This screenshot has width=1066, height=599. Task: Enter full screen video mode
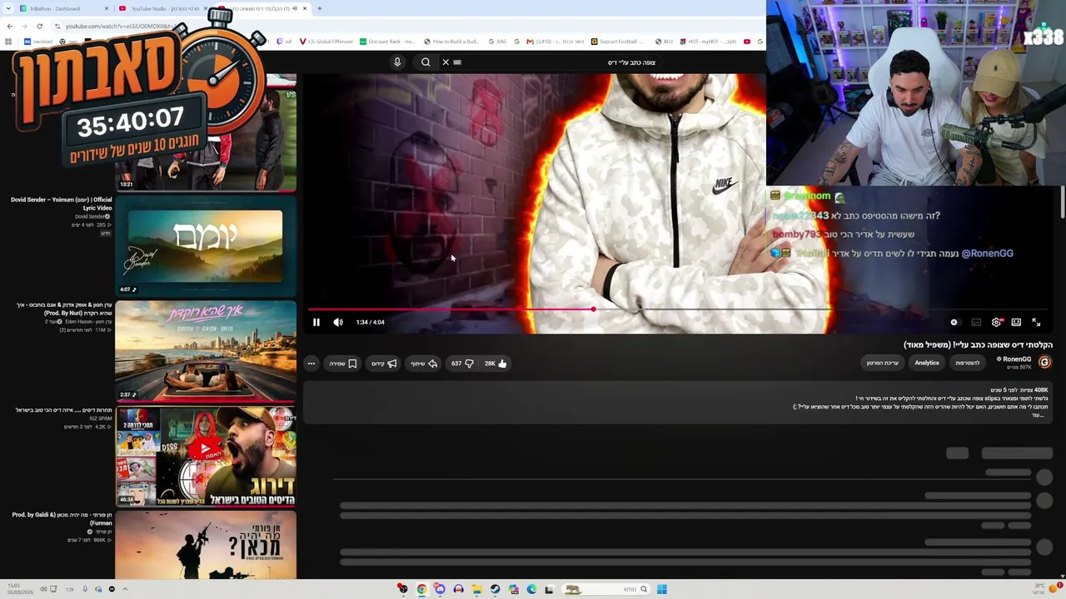tap(1036, 322)
